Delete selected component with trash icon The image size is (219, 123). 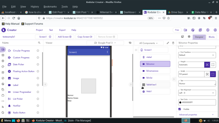point(173,43)
